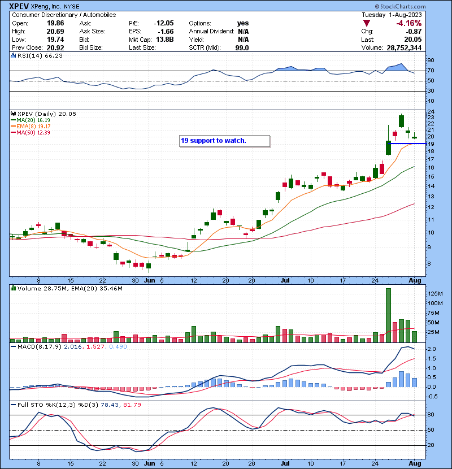Screen dimensions: 452x469
Task: Click the RSI(14) 66.23 label
Action: click(x=40, y=55)
